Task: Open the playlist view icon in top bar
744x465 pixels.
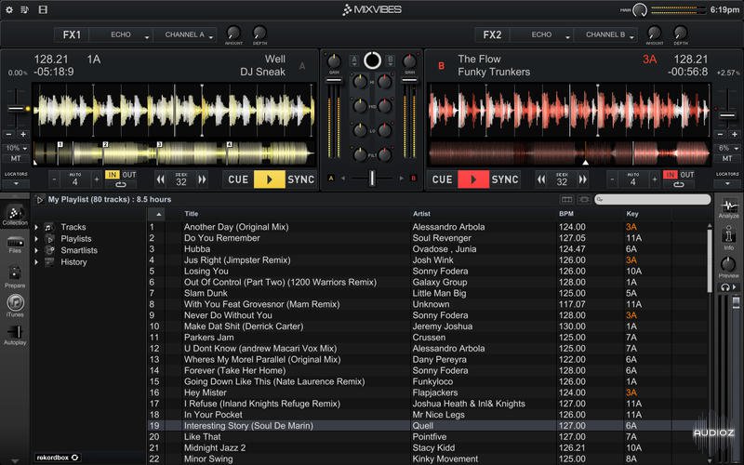Action: (25, 9)
